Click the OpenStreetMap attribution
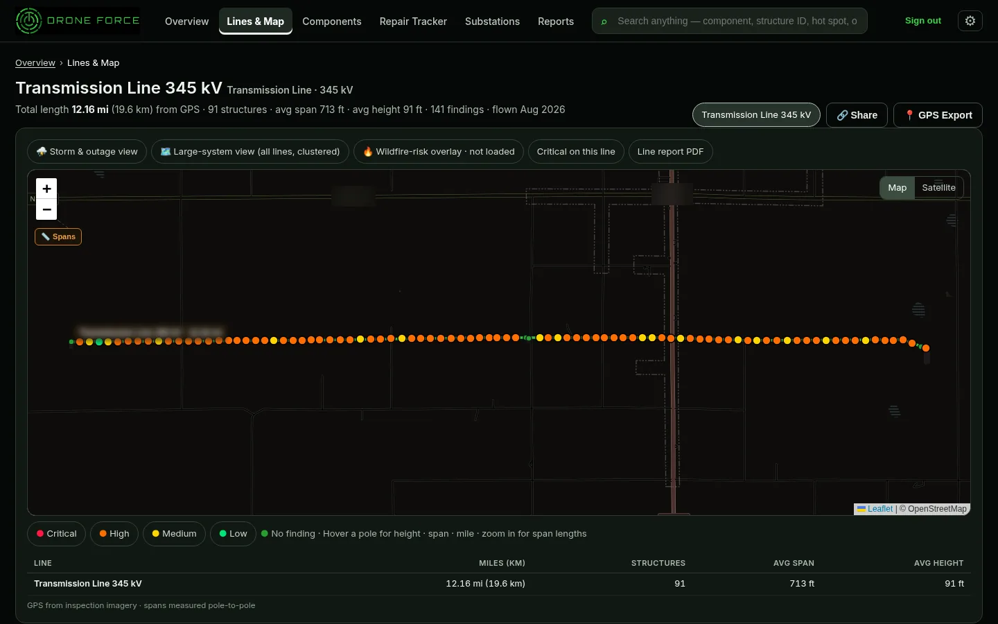The height and width of the screenshot is (624, 998). click(x=937, y=509)
